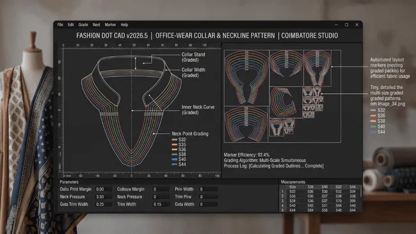This screenshot has height=234, width=416.
Task: Click the Automated layout markers annotation
Action: coord(390,68)
